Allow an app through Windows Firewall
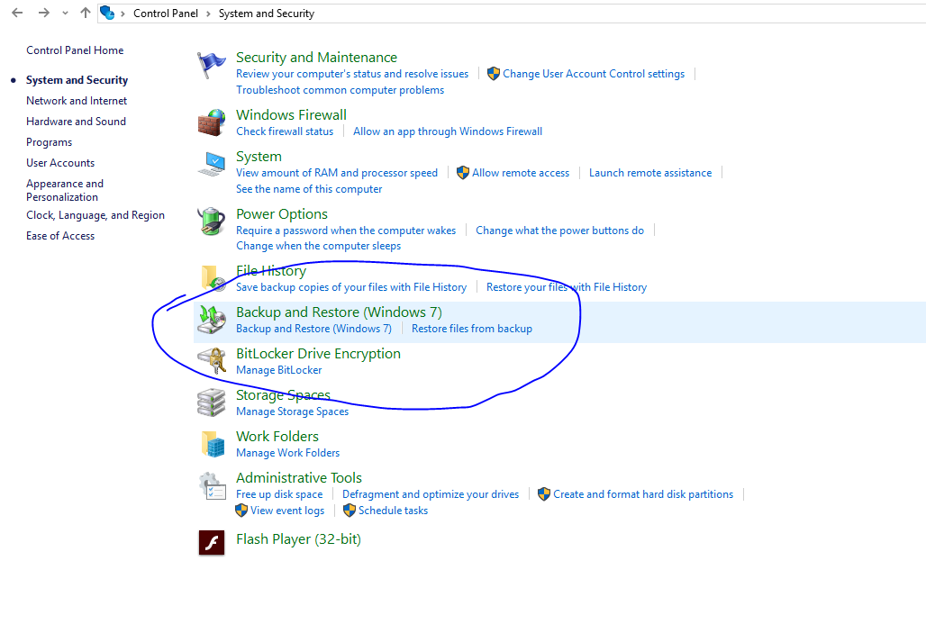Image resolution: width=926 pixels, height=624 pixels. [x=448, y=131]
